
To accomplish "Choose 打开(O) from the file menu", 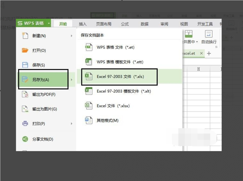I will click(46, 50).
